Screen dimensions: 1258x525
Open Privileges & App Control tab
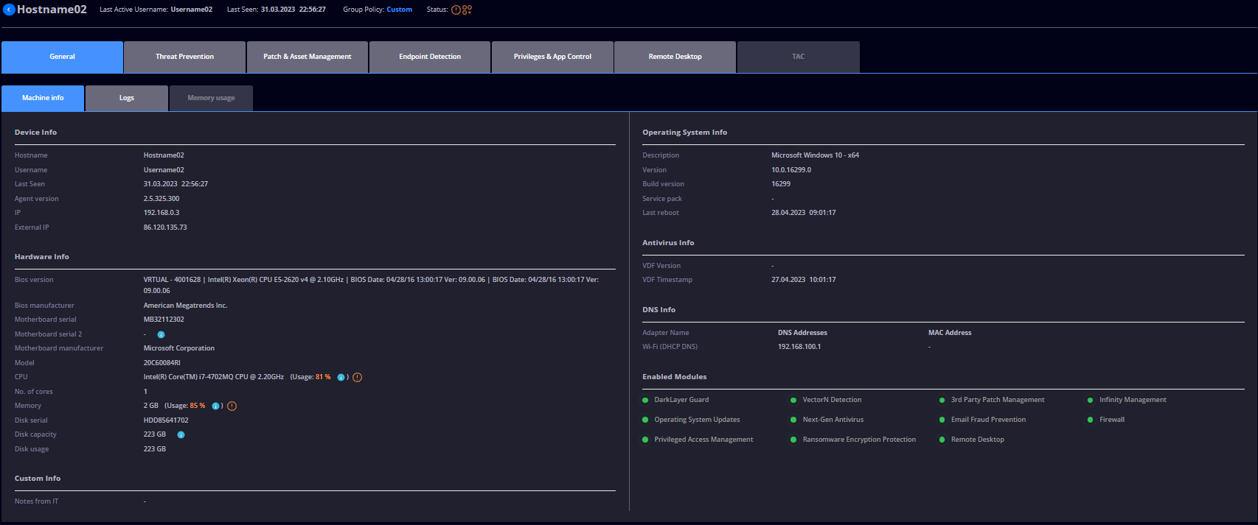[552, 57]
